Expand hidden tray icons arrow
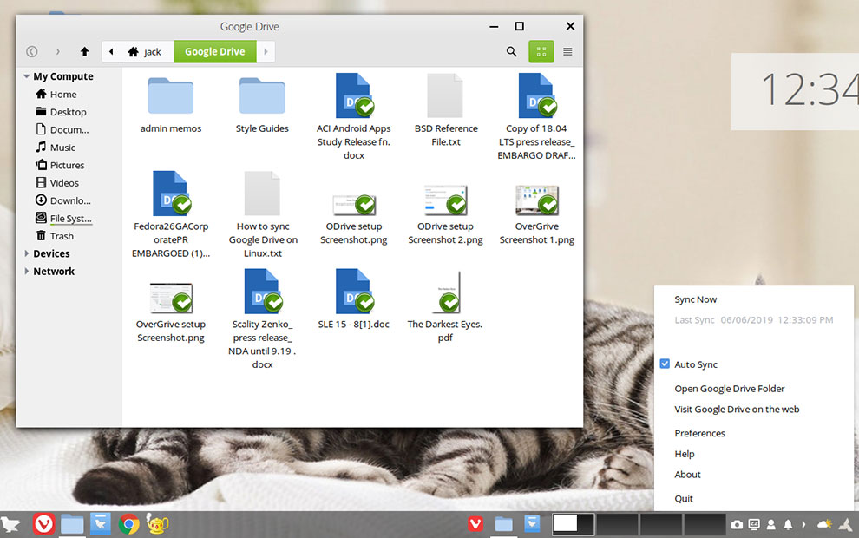Screen dimensions: 859x538 (803, 524)
